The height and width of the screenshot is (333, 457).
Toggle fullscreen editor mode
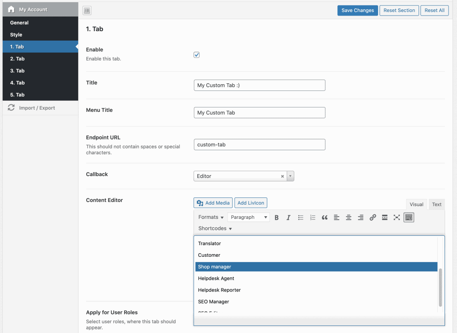(397, 218)
